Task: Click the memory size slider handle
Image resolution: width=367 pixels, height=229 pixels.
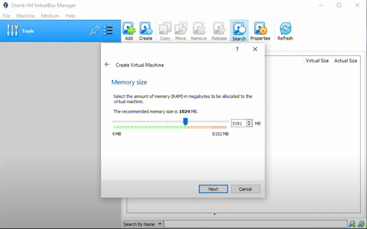Action: pyautogui.click(x=185, y=122)
